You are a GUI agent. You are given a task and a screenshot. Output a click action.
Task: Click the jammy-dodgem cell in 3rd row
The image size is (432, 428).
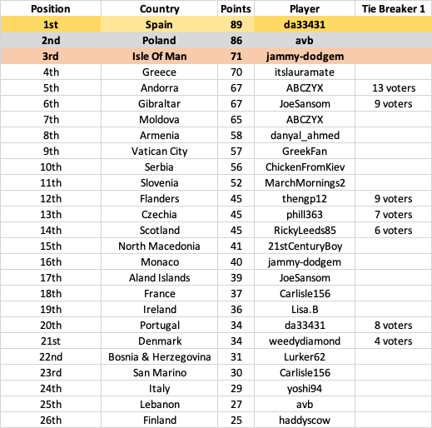click(305, 56)
